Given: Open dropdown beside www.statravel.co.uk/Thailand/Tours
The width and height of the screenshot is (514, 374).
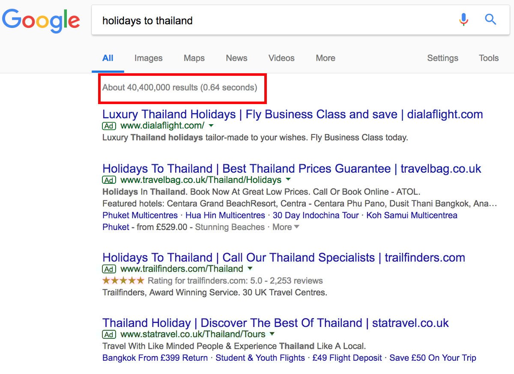Looking at the screenshot, I should pyautogui.click(x=272, y=334).
